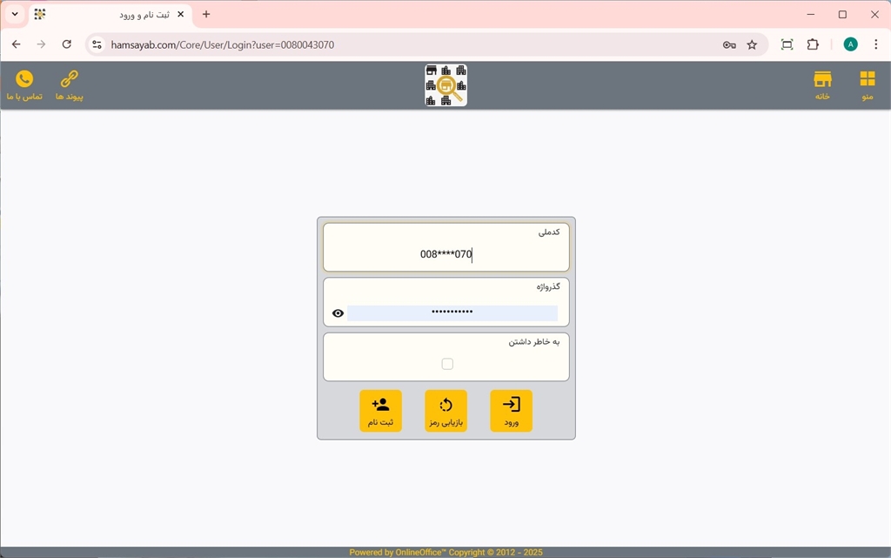
Task: Open a new browser tab
Action: (x=206, y=14)
